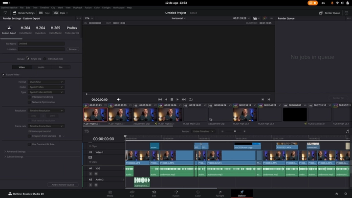Switch to the Audio settings tab
The width and height of the screenshot is (352, 198).
click(x=41, y=67)
